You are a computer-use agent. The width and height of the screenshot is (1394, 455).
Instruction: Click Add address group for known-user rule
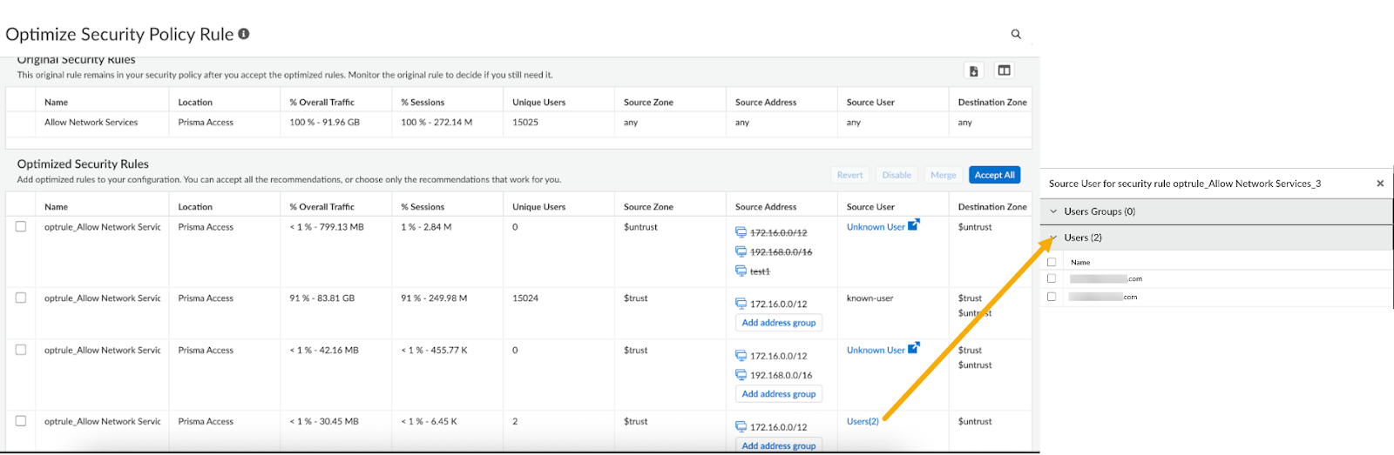pos(779,323)
